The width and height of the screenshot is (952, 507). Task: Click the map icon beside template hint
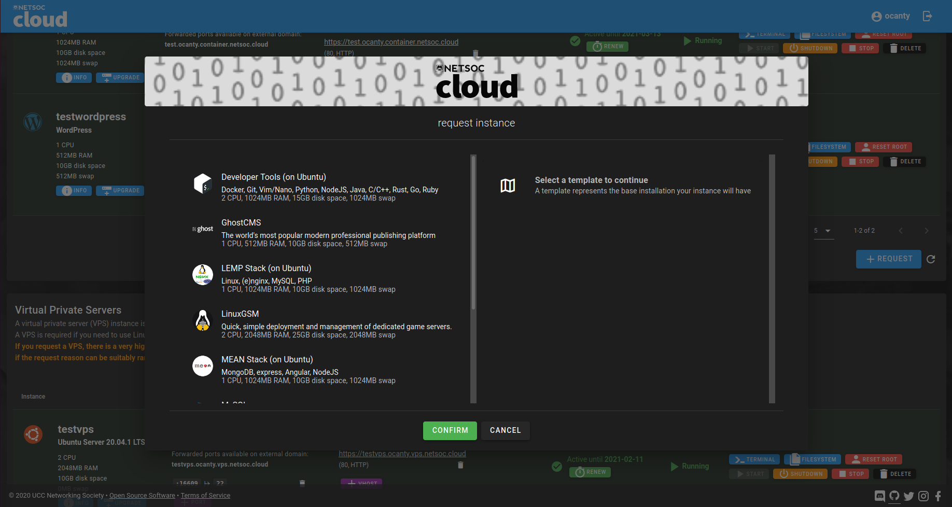(508, 186)
